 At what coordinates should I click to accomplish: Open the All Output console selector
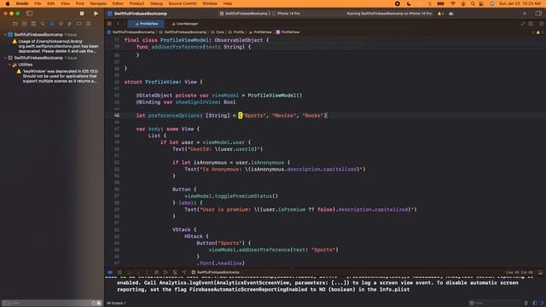point(116,304)
